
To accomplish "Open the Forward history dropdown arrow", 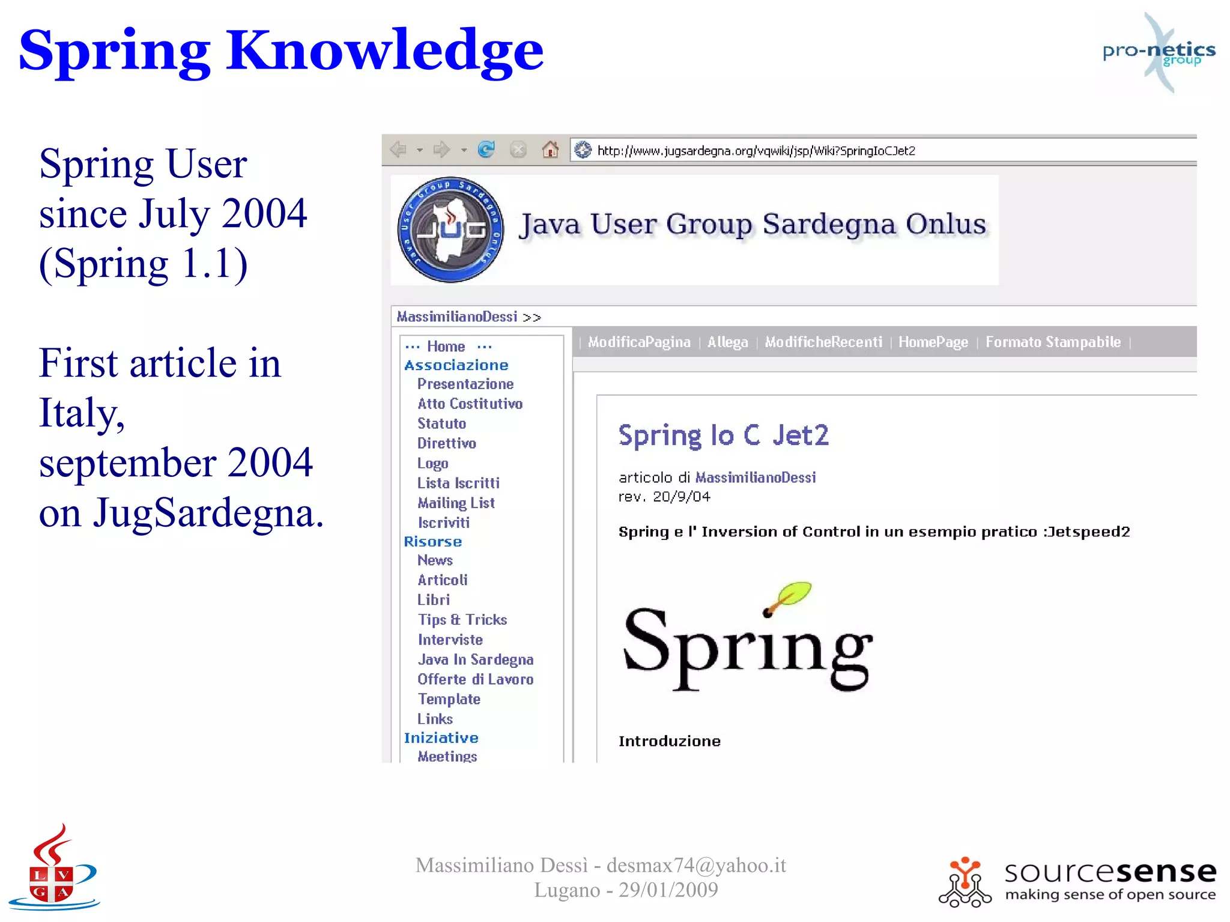I will coord(464,150).
